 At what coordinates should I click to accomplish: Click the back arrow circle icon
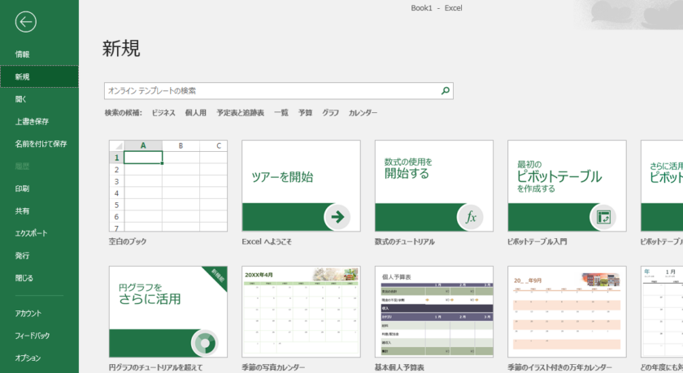coord(26,22)
